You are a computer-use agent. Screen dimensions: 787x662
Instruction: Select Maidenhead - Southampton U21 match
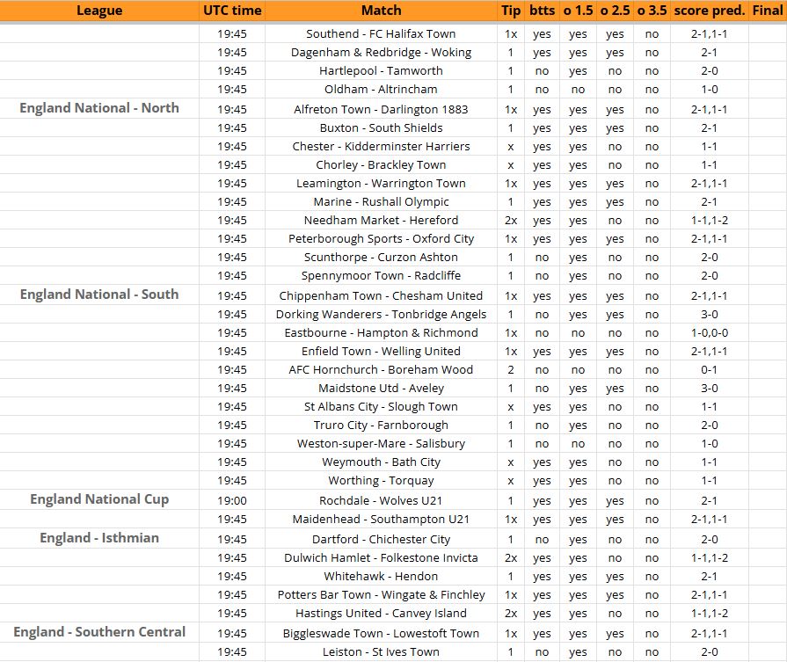pyautogui.click(x=381, y=519)
